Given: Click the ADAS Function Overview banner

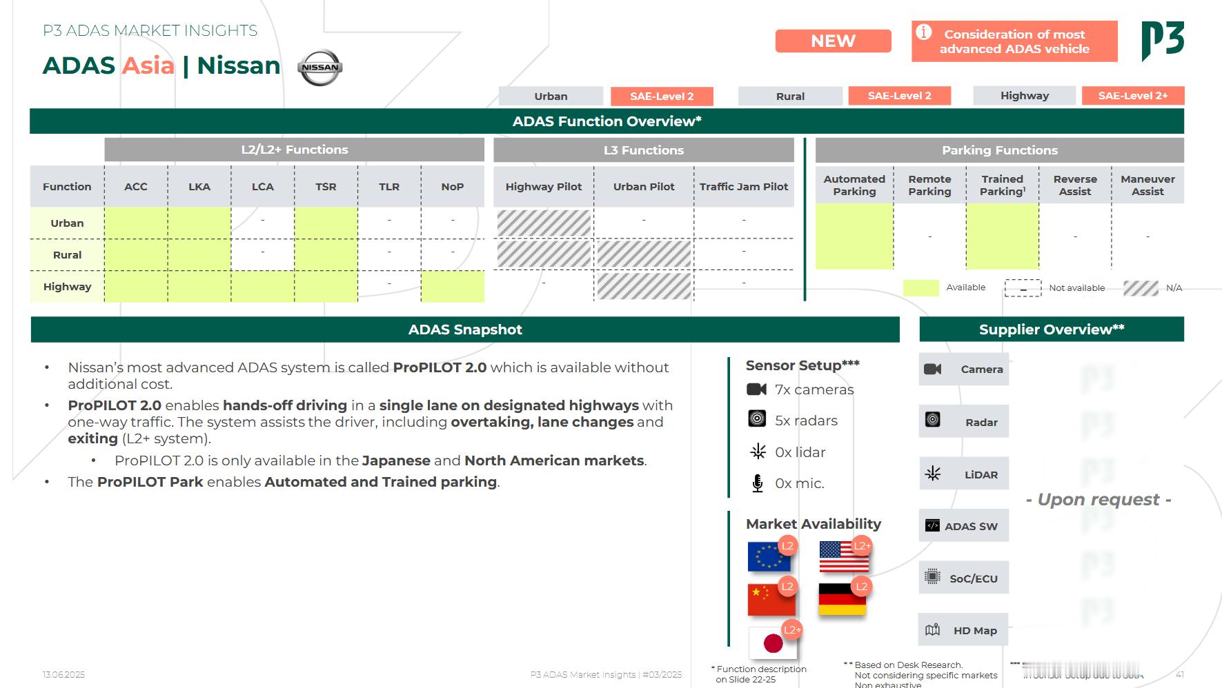Looking at the screenshot, I should click(x=607, y=121).
